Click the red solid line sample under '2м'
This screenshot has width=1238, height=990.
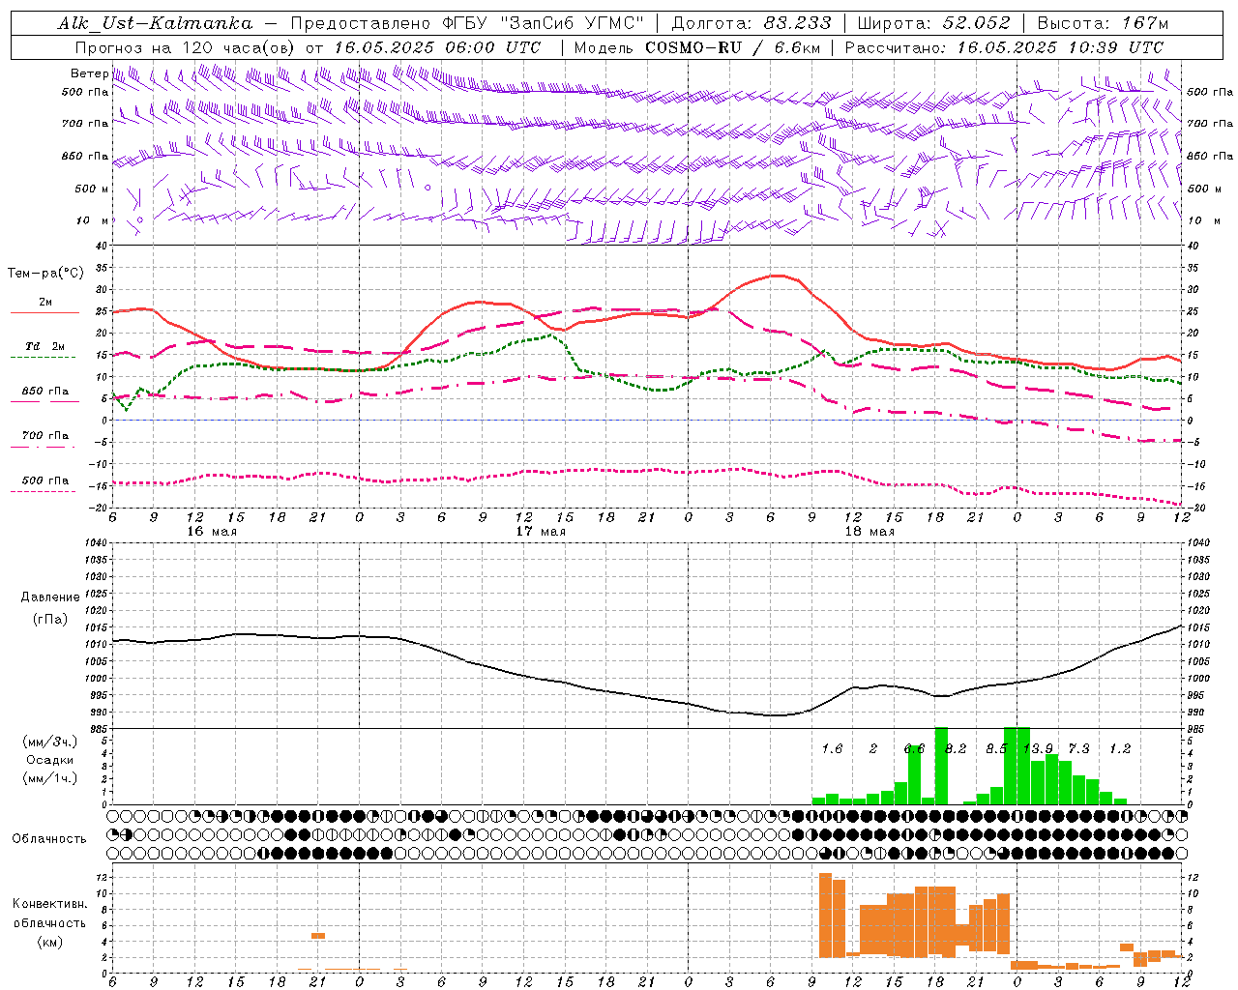pyautogui.click(x=44, y=313)
